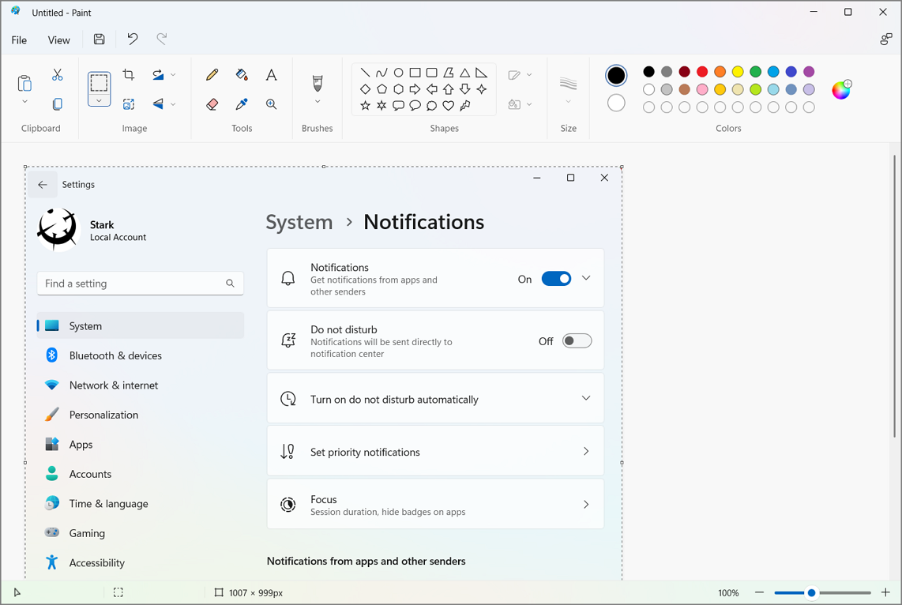Click the zoom in plus button

click(885, 592)
